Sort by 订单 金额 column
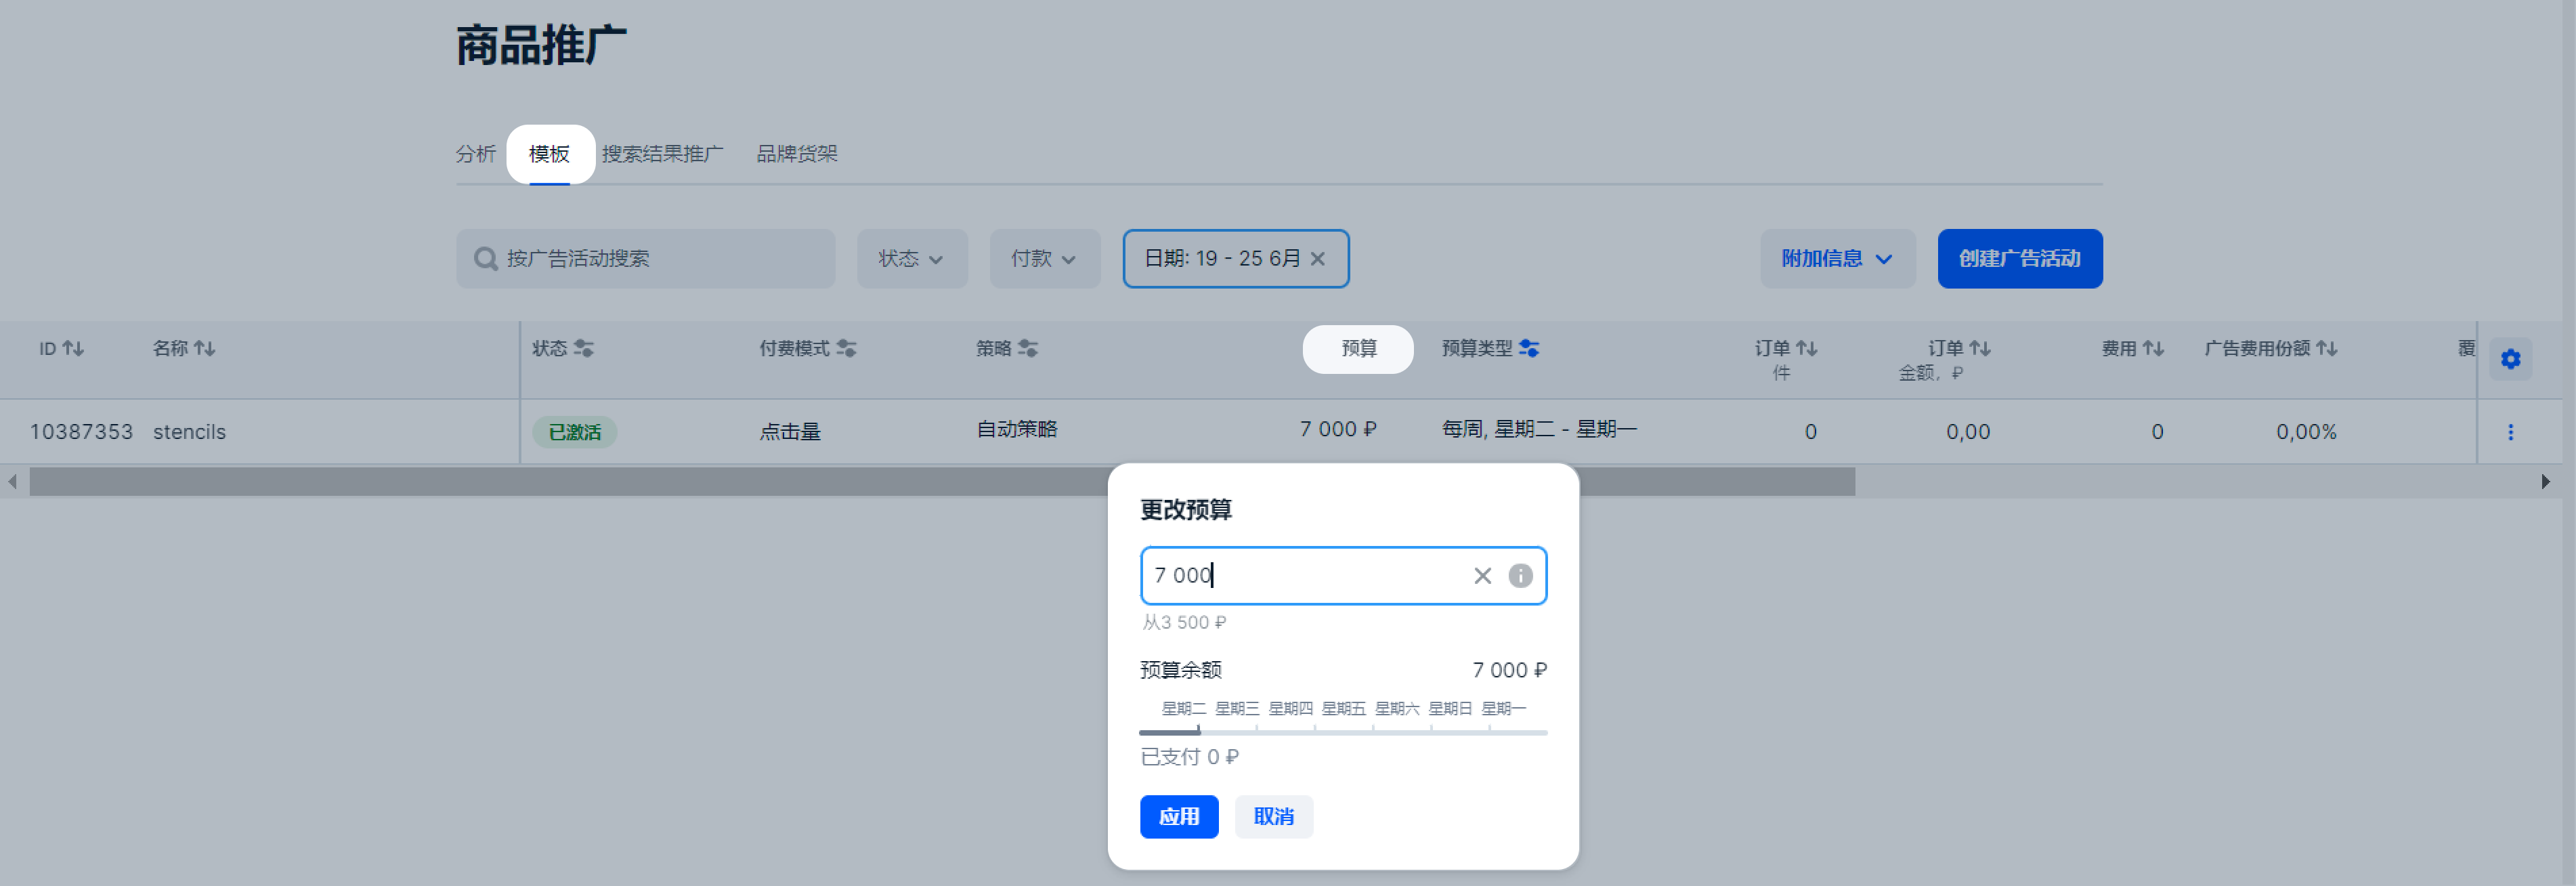Viewport: 2576px width, 886px height. tap(1979, 348)
